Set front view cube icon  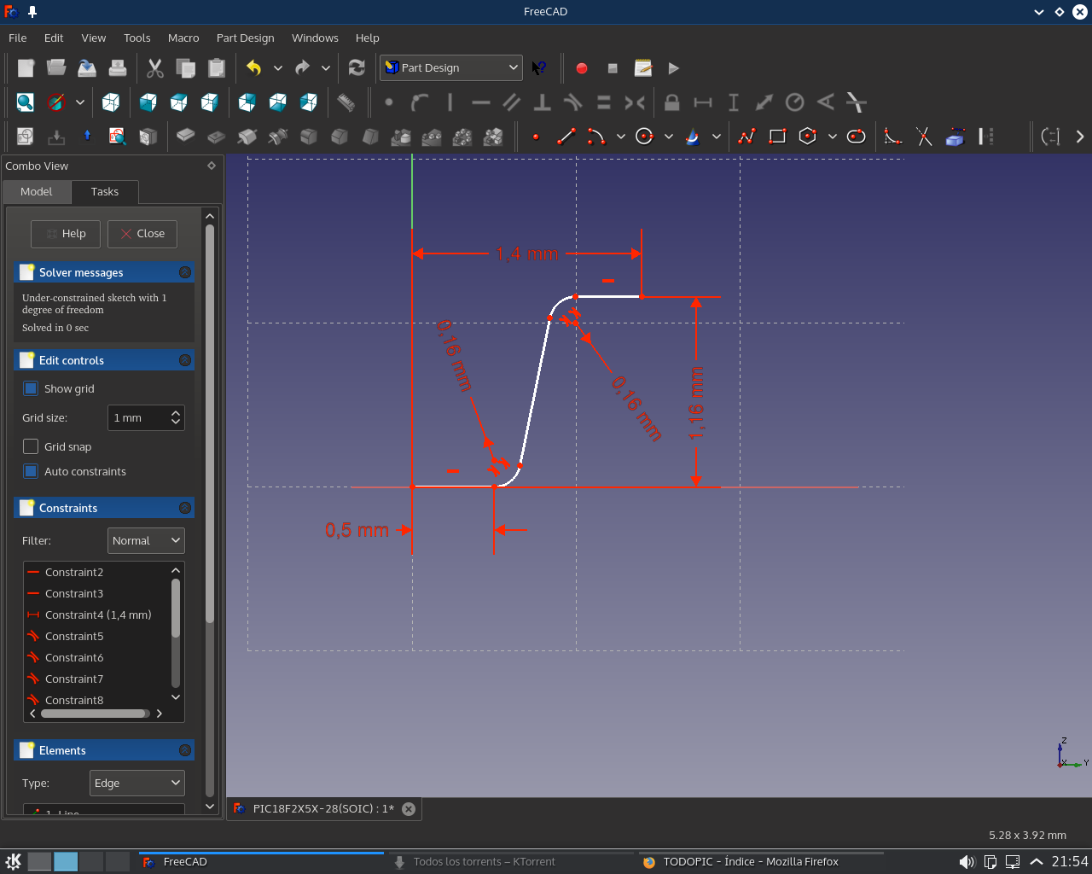[x=148, y=102]
